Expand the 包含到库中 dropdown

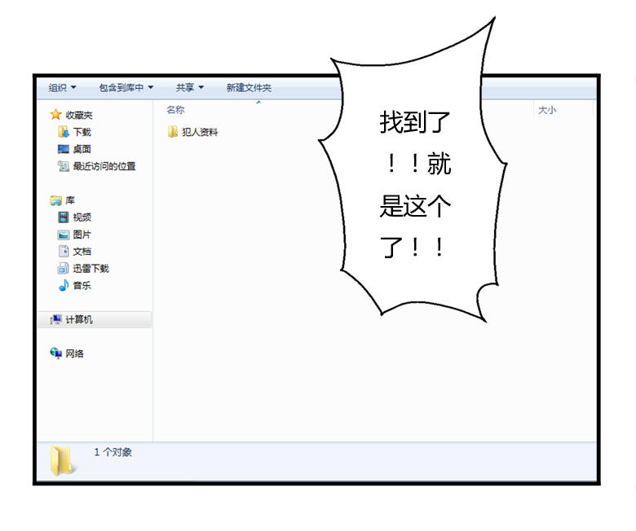(126, 87)
